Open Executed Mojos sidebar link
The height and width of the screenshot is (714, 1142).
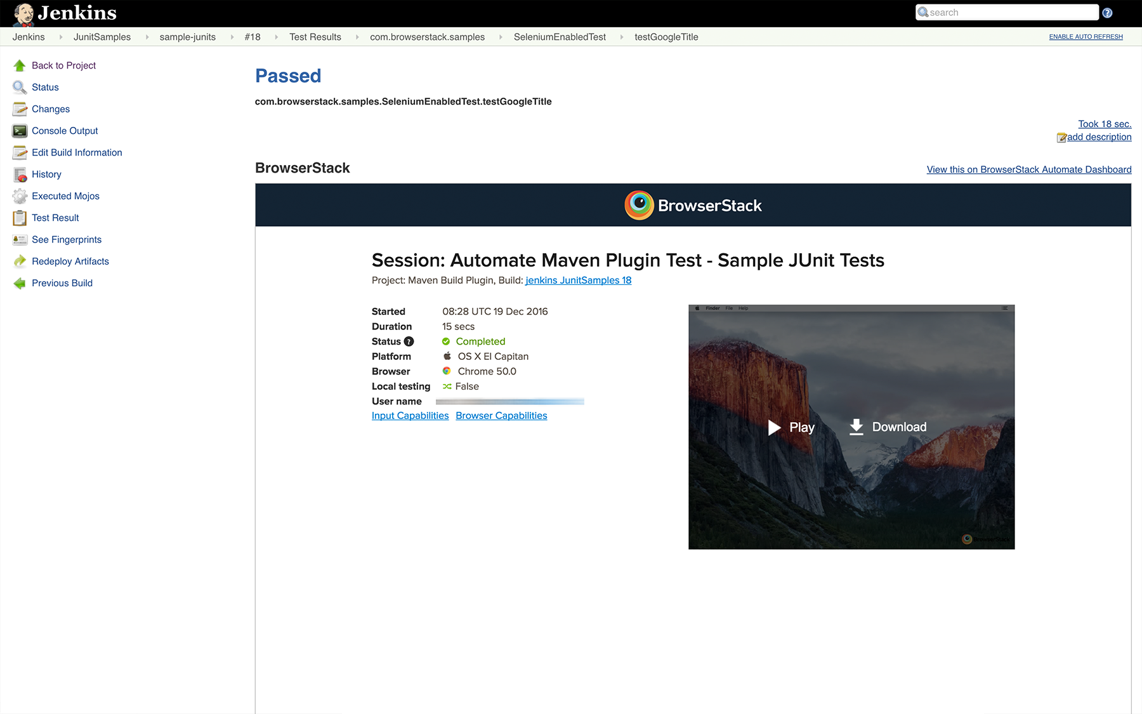coord(65,196)
